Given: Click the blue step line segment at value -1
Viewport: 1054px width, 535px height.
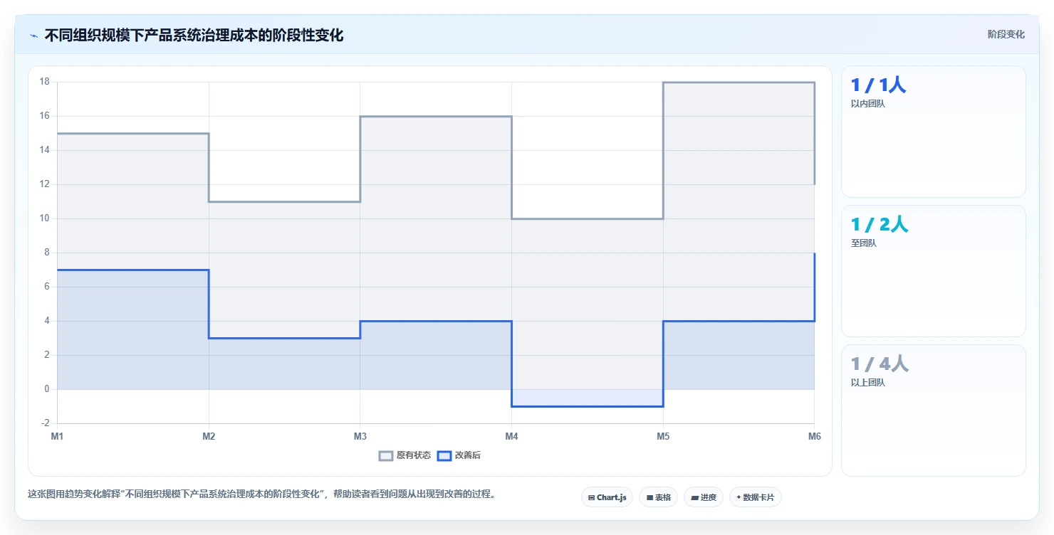Looking at the screenshot, I should [588, 406].
